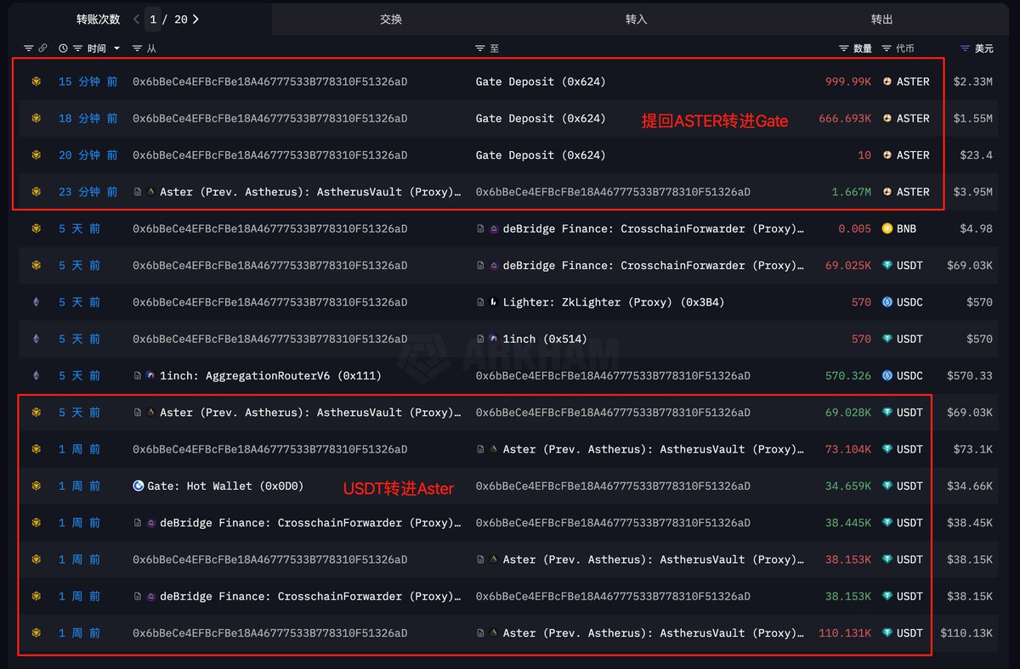The height and width of the screenshot is (669, 1020).
Task: Open the 23 分钟 前 transaction link
Action: coord(88,192)
